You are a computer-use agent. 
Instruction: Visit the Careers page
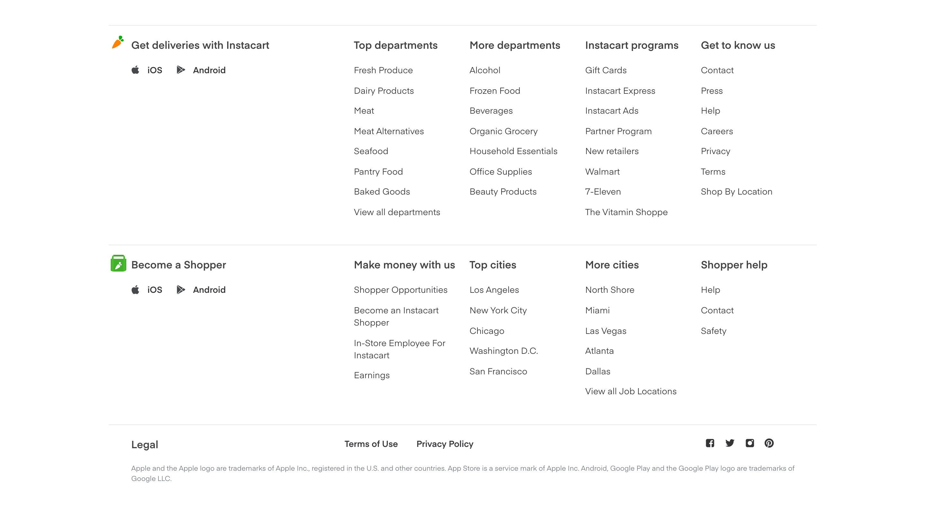coord(717,131)
